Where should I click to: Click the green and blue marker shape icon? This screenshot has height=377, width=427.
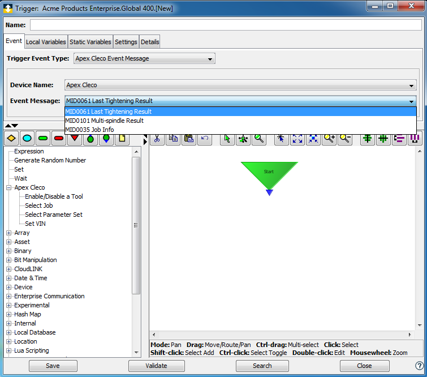pyautogui.click(x=106, y=139)
